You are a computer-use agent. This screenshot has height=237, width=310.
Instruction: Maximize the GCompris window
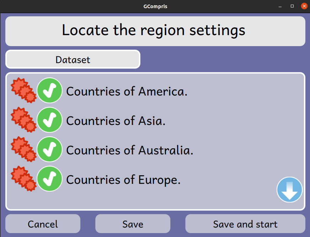coord(292,6)
